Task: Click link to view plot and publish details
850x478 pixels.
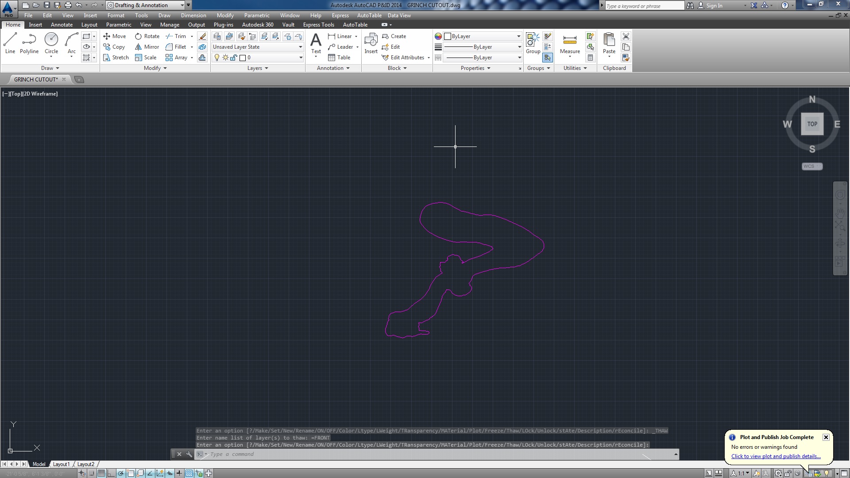Action: click(776, 456)
